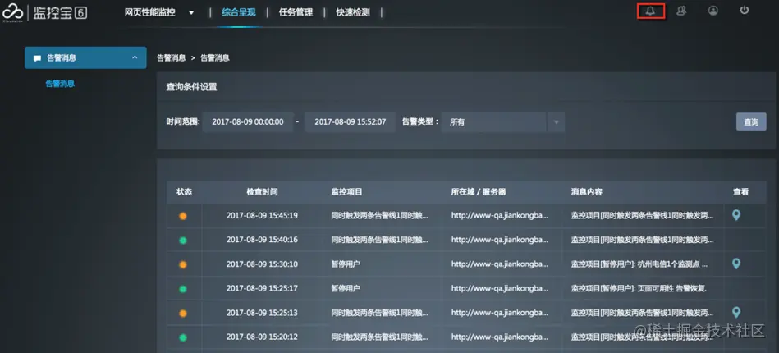Image resolution: width=779 pixels, height=353 pixels.
Task: Click message 页面可用性 告警恢复
Action: pos(639,288)
